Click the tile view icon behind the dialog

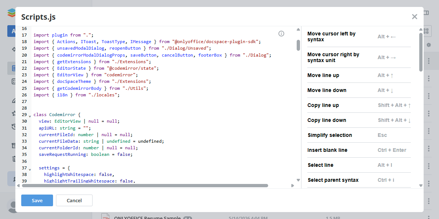point(426,31)
